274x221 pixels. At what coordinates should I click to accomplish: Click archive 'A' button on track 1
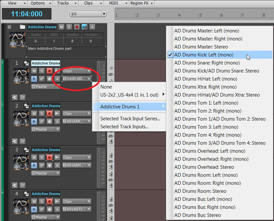point(57,79)
